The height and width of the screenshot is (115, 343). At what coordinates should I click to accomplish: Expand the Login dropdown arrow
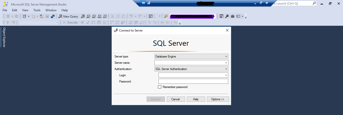point(226,75)
